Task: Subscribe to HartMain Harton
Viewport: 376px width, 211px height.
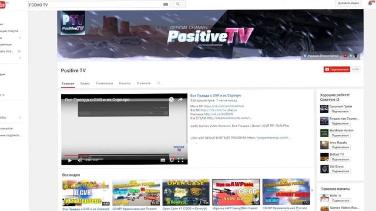Action: (340, 135)
